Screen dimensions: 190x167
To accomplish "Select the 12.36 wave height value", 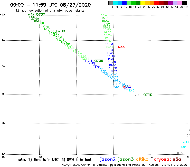I will [x=108, y=38].
